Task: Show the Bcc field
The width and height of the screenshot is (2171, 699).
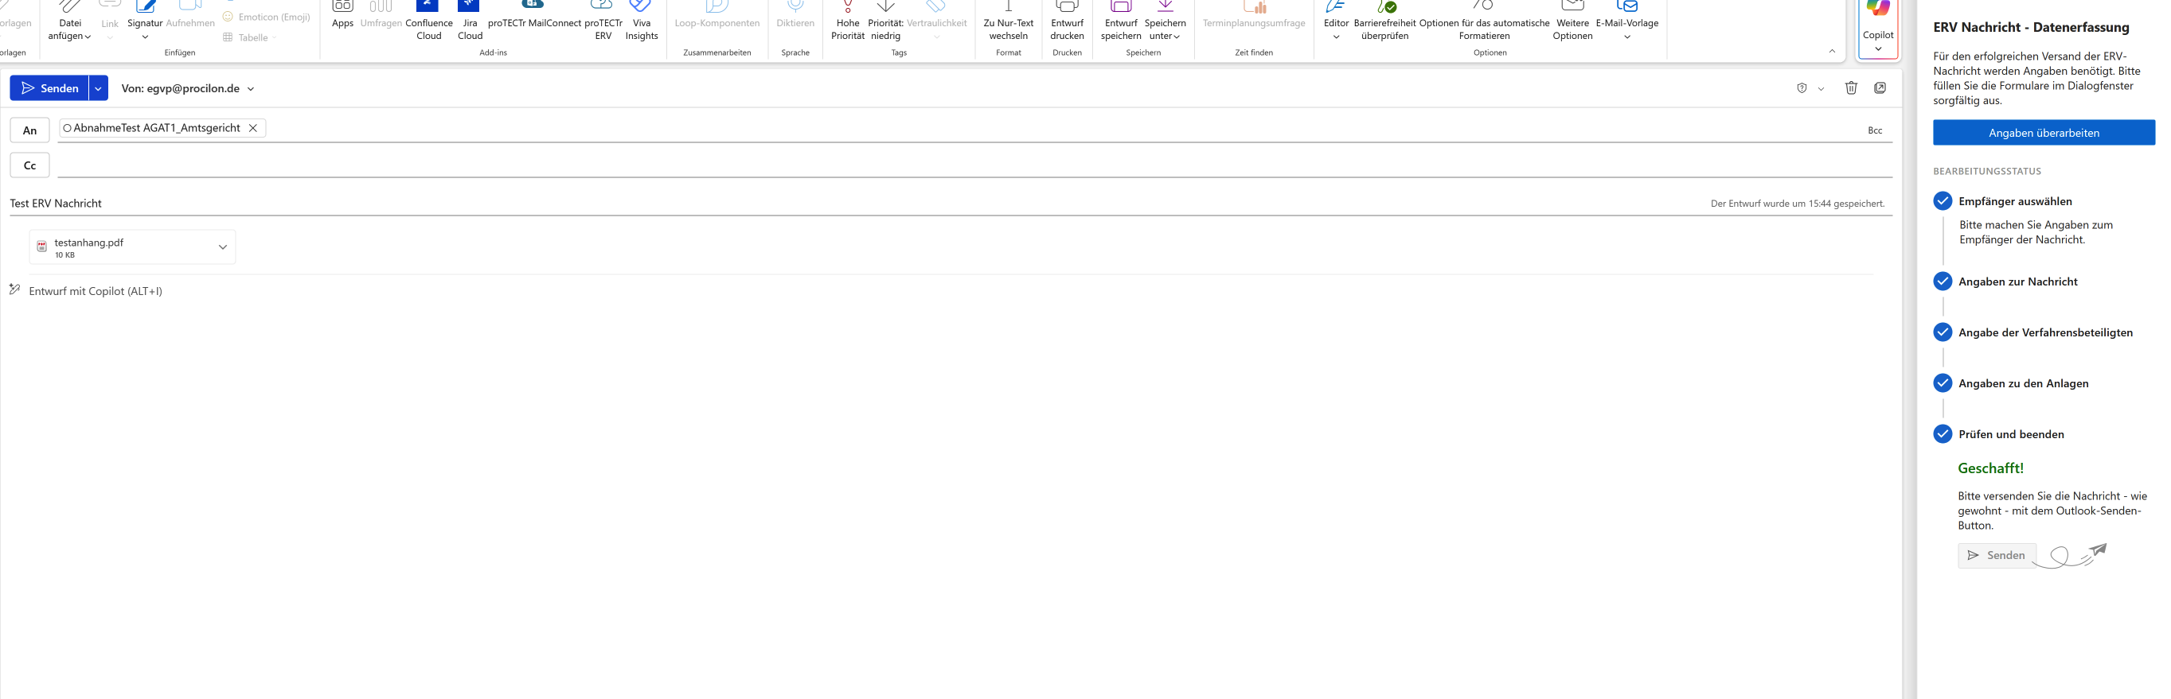Action: tap(1874, 130)
